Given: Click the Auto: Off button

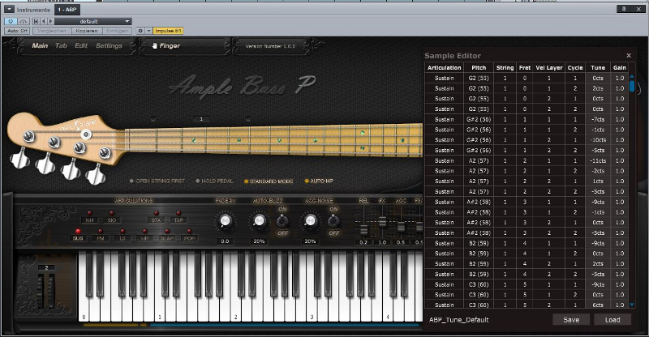Looking at the screenshot, I should (18, 31).
